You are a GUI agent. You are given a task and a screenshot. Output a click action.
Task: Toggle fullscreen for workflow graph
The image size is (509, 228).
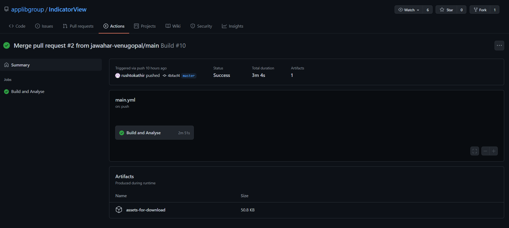click(475, 151)
